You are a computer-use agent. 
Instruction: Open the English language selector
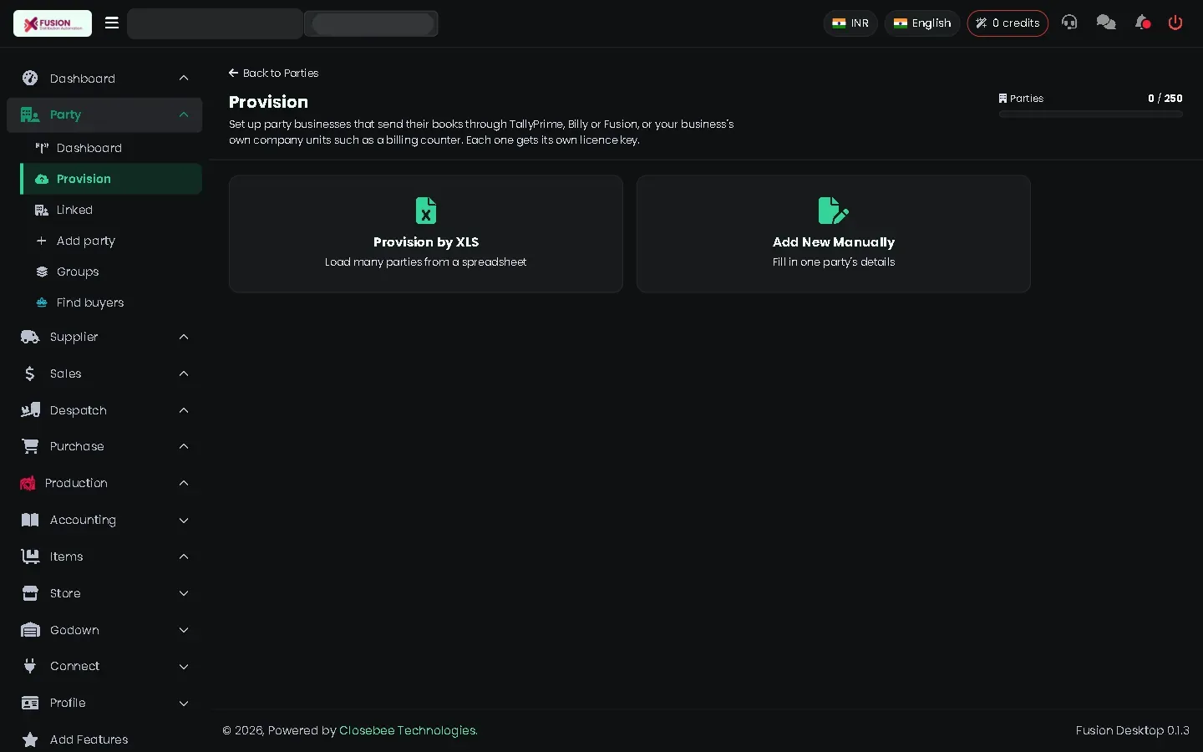tap(922, 23)
